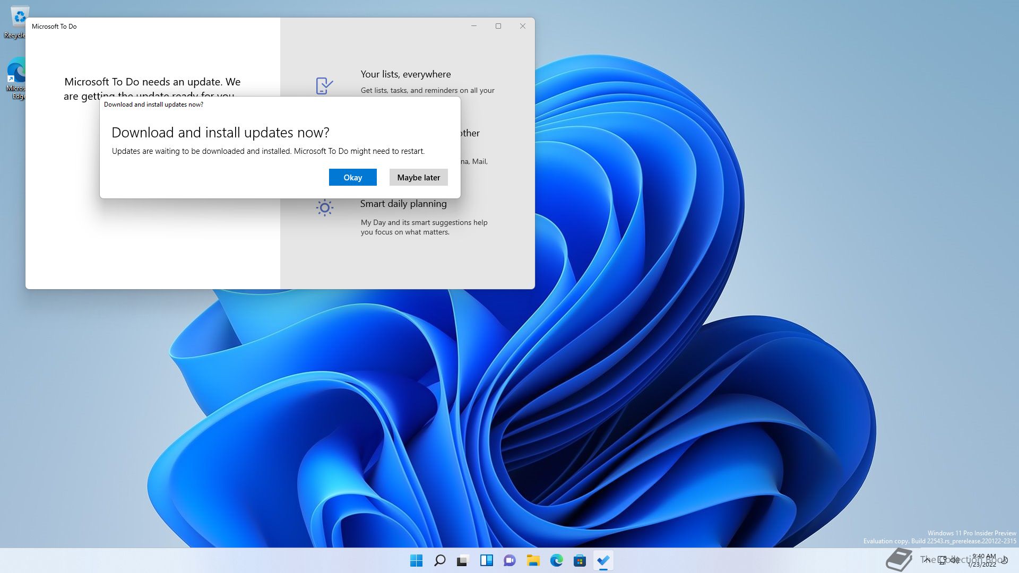
Task: Click the 'Microsoft To Do' window title
Action: point(54,26)
